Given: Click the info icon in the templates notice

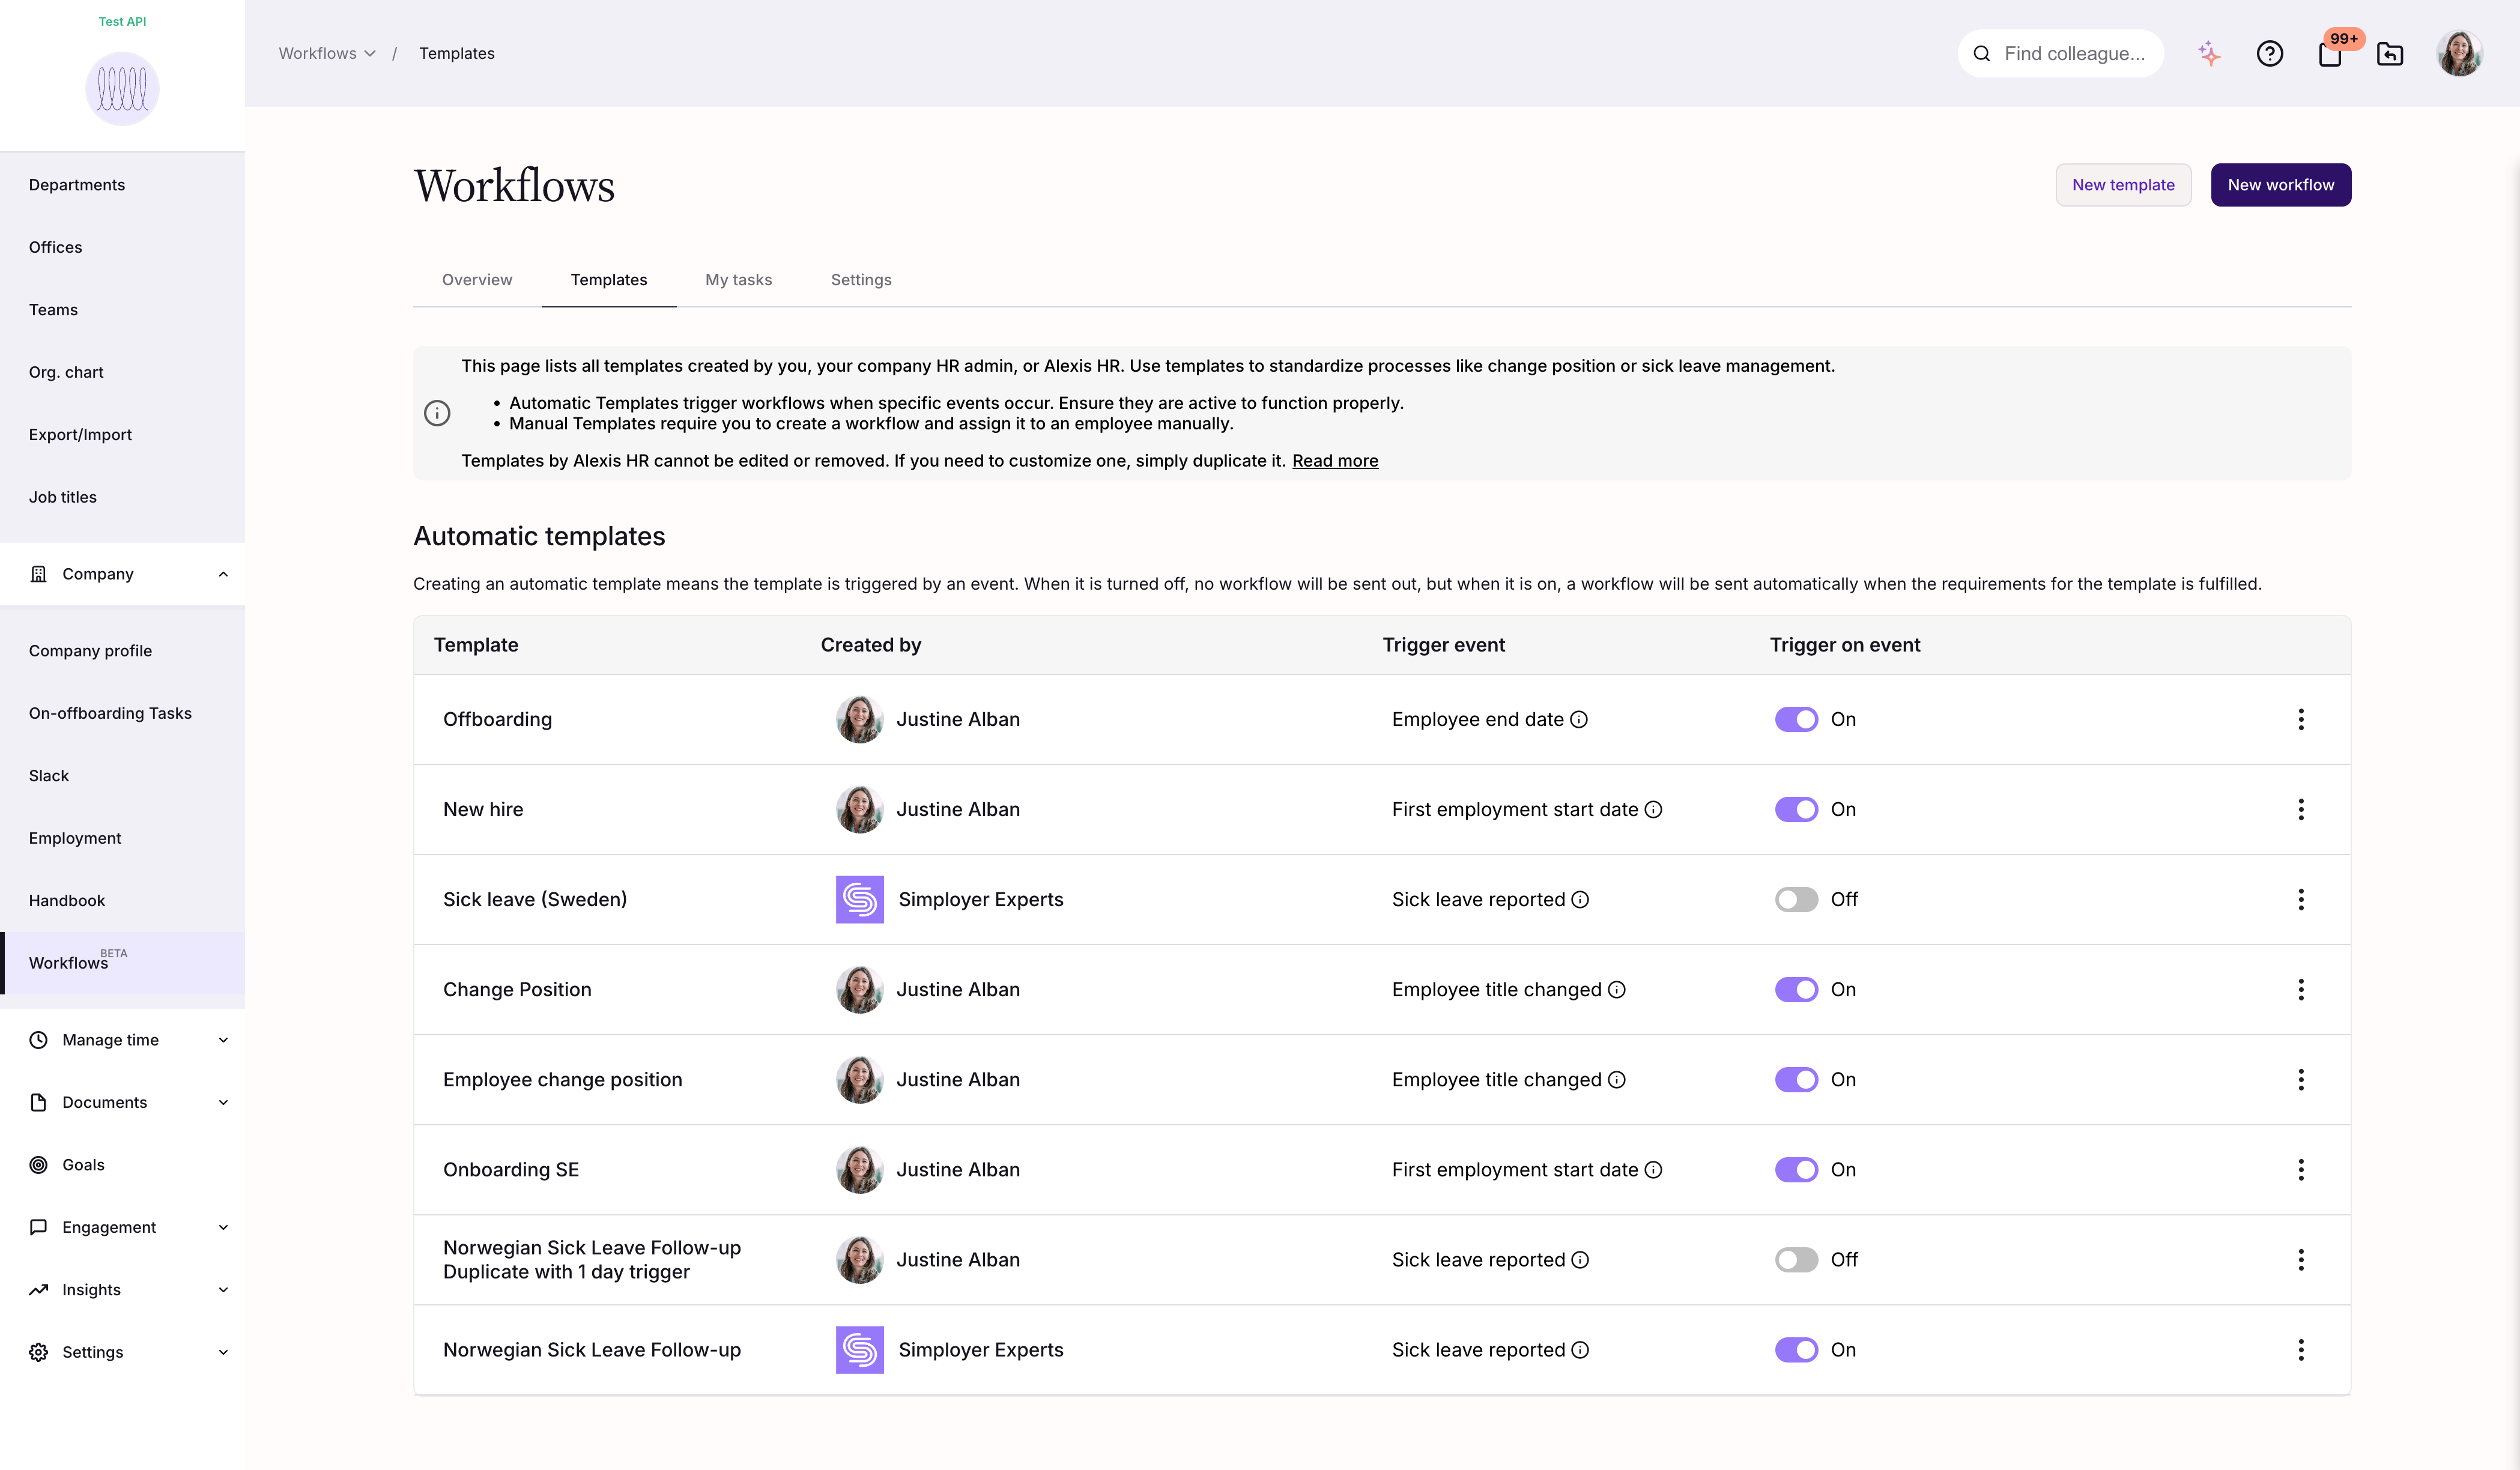Looking at the screenshot, I should (437, 413).
